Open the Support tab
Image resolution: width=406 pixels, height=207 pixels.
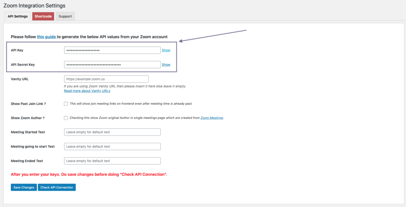pyautogui.click(x=65, y=16)
